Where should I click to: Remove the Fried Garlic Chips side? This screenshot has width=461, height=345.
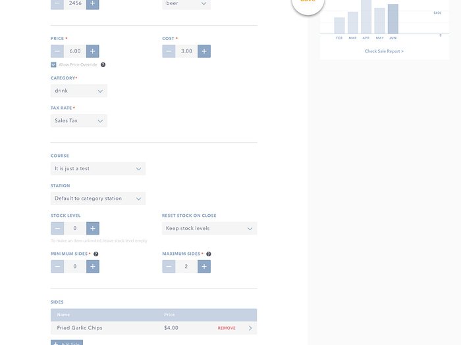click(227, 328)
